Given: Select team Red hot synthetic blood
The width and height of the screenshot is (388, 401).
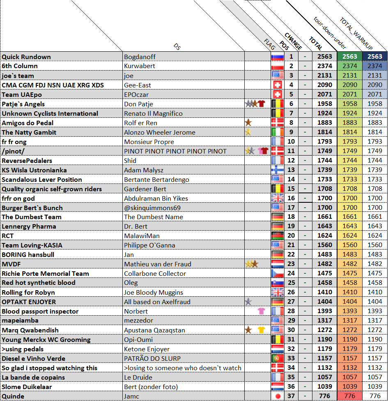Looking at the screenshot, I should tap(38, 283).
